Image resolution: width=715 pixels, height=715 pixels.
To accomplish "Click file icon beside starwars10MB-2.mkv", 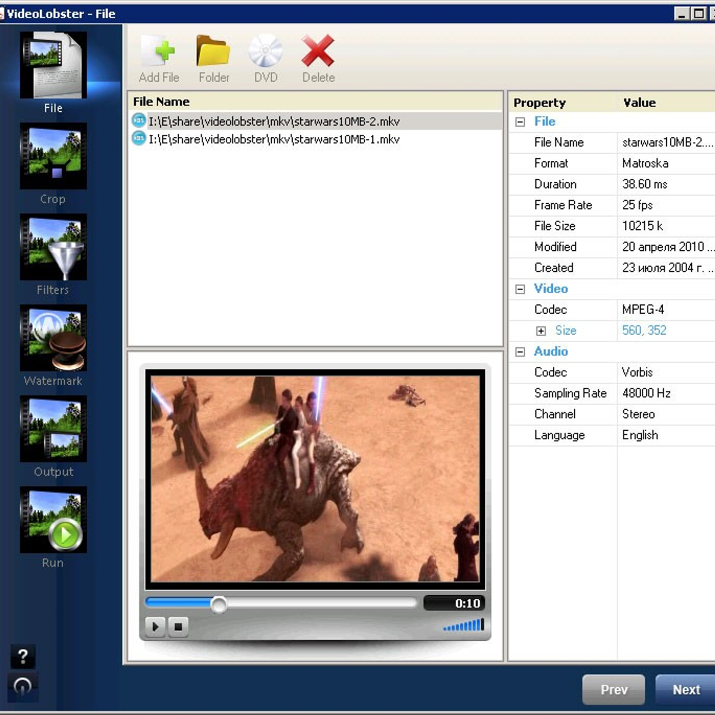I will pos(139,121).
